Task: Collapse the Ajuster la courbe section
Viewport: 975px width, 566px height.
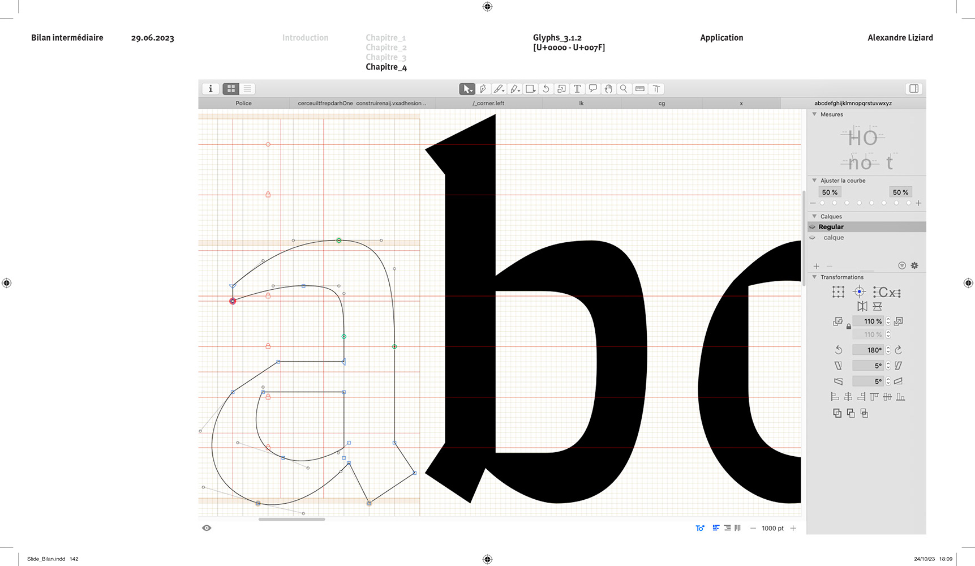Action: point(814,181)
